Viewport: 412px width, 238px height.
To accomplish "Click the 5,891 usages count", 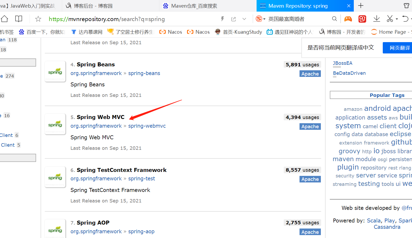I will [x=302, y=65].
